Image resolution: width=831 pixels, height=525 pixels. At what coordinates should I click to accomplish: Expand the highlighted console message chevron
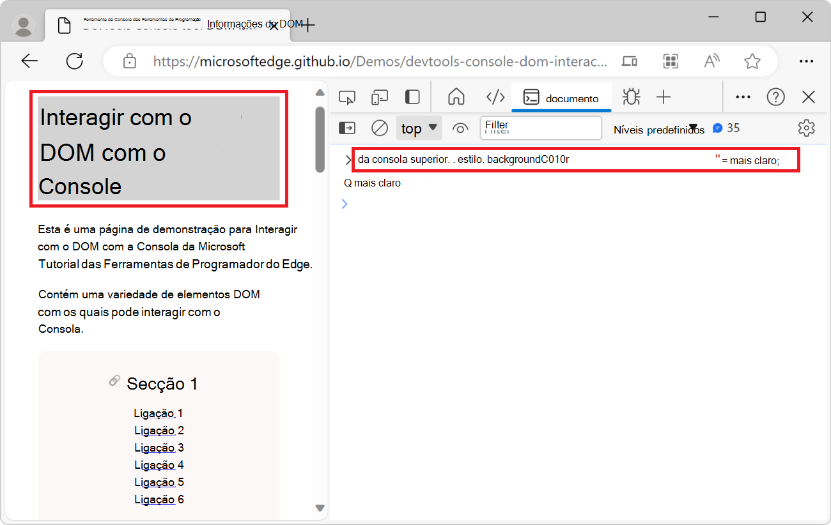click(348, 160)
